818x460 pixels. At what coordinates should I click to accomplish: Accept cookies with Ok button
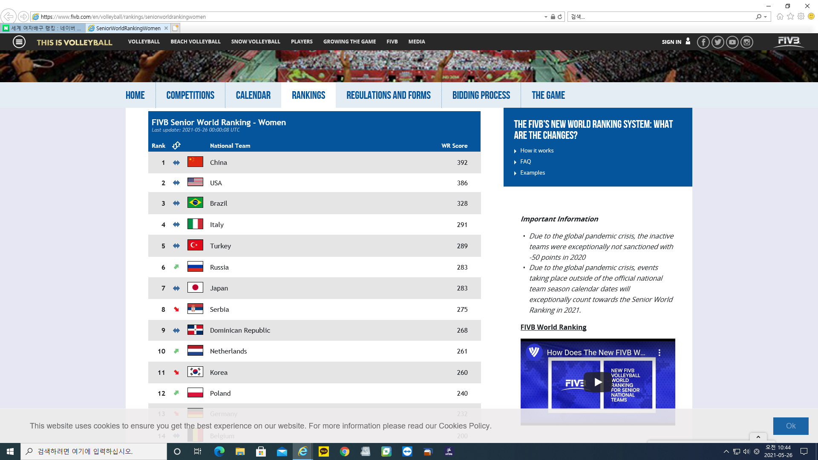791,426
